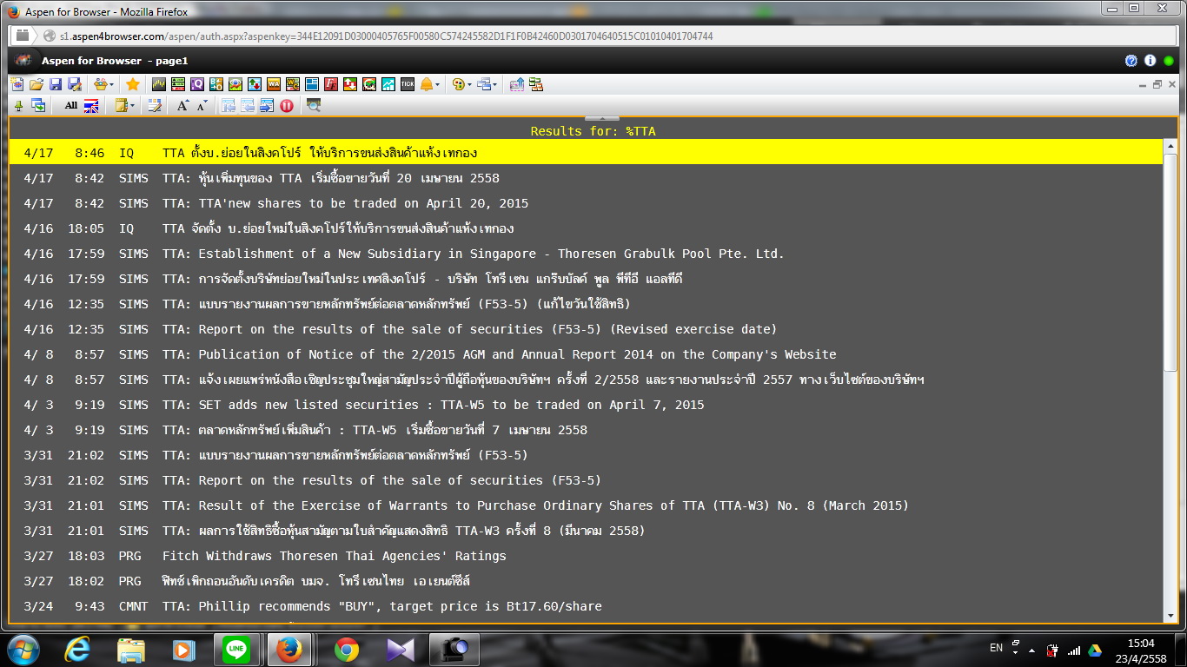This screenshot has width=1187, height=667.
Task: Open 'TTA'new shares to be traded' headline
Action: coord(587,203)
